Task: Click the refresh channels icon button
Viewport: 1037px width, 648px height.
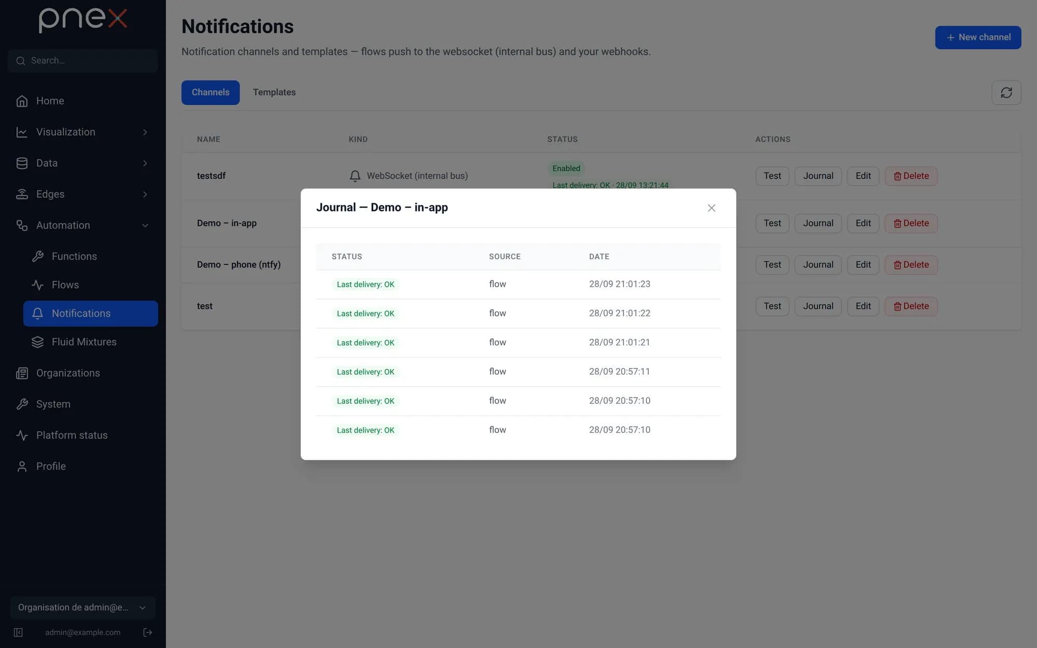Action: click(x=1006, y=93)
